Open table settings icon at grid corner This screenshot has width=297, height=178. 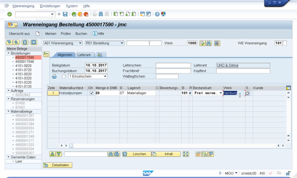coord(288,88)
